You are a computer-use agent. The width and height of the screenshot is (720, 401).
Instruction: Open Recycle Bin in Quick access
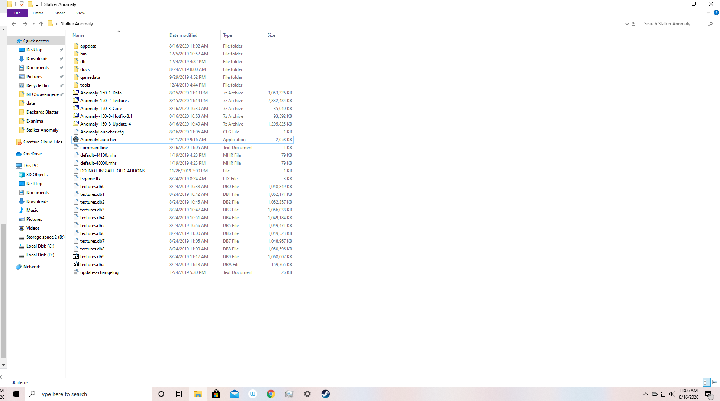[x=37, y=85]
